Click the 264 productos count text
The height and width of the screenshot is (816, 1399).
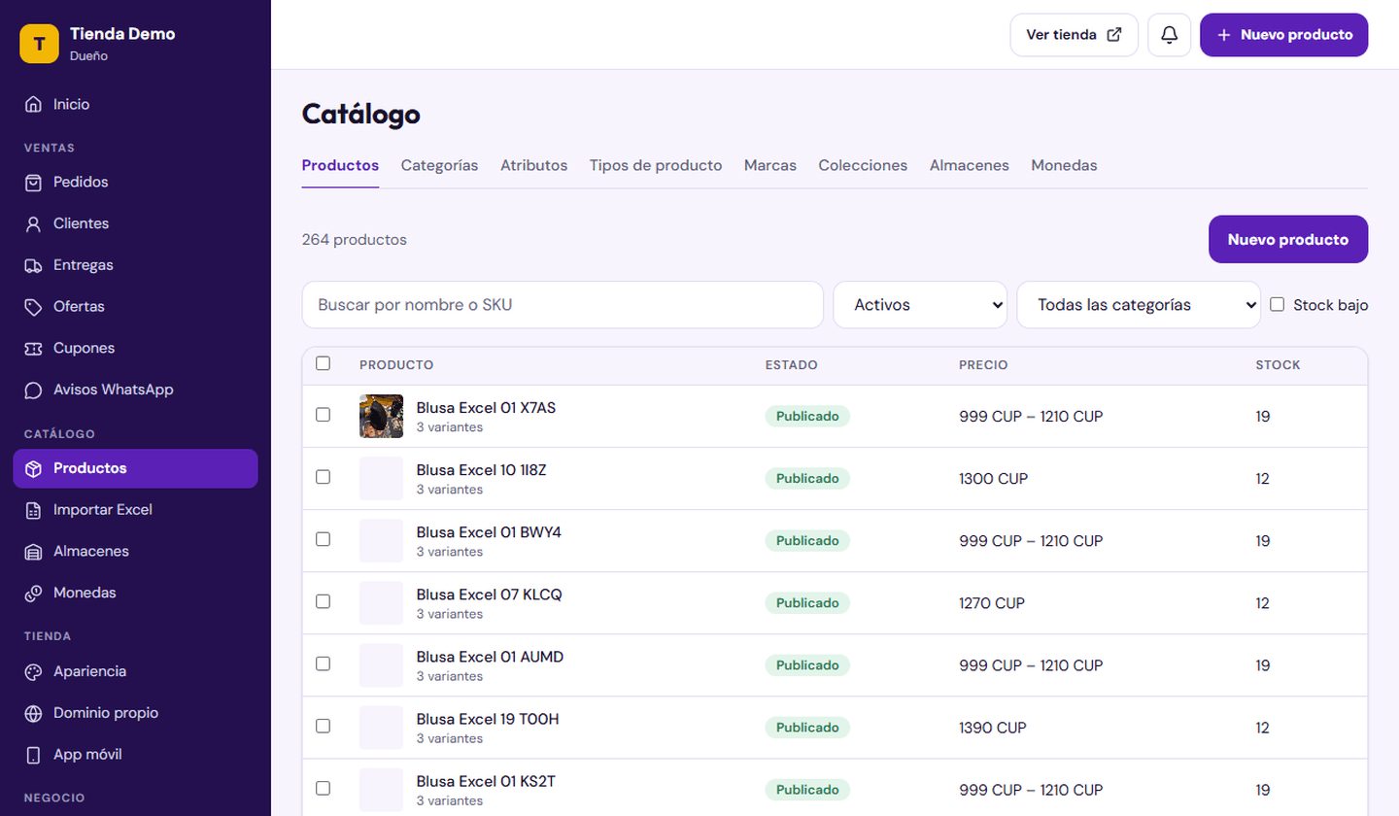coord(355,239)
